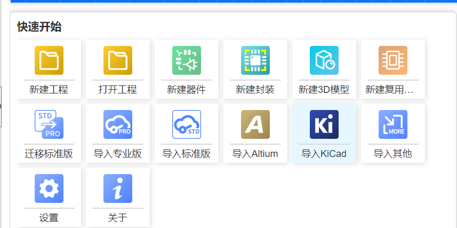Select the 新建器件 schematic symbol icon
The width and height of the screenshot is (457, 228).
tap(187, 60)
